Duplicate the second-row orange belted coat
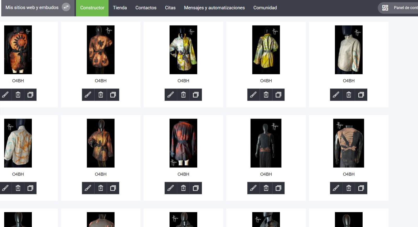The image size is (418, 227). click(x=113, y=188)
